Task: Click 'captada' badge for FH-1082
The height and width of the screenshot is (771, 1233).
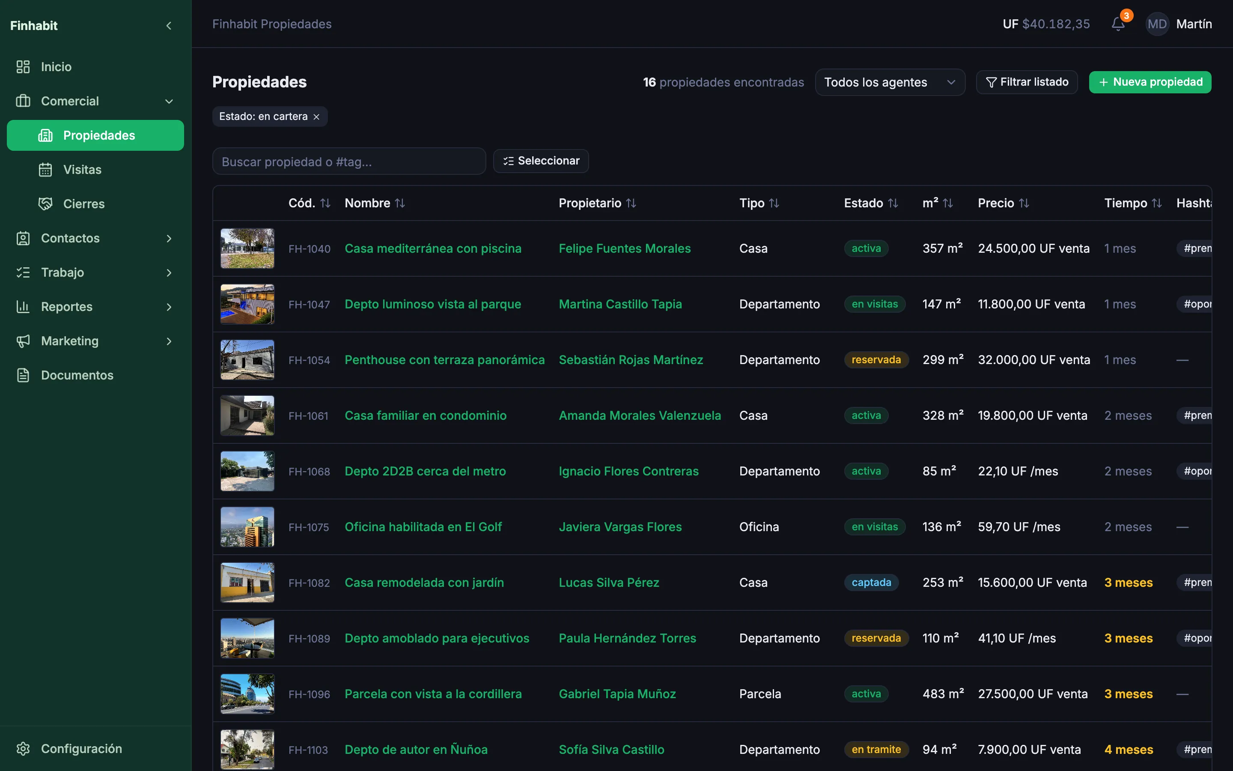Action: point(871,583)
